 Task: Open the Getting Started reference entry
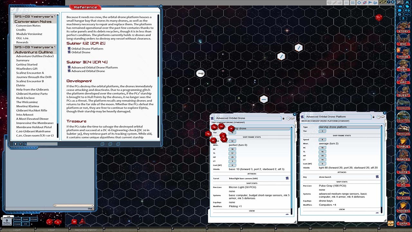[x=27, y=64]
